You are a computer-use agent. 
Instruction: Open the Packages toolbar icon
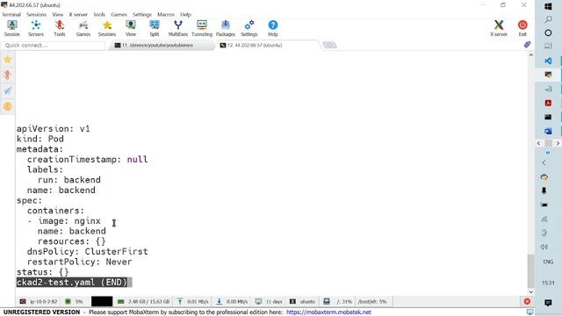coord(226,28)
